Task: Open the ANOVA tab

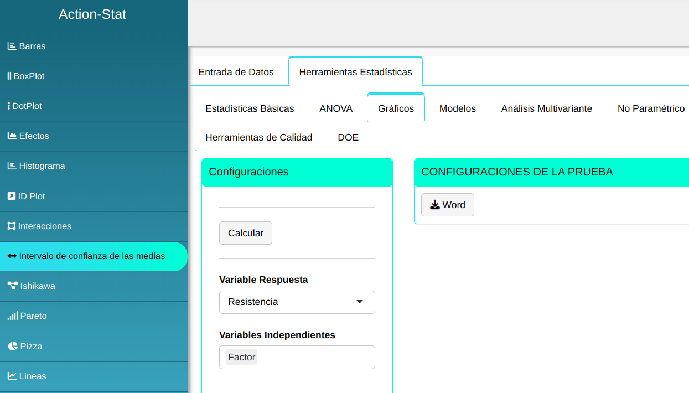Action: tap(336, 108)
